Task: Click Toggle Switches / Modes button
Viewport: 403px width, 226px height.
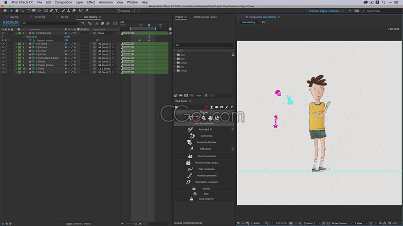Action: [x=78, y=224]
